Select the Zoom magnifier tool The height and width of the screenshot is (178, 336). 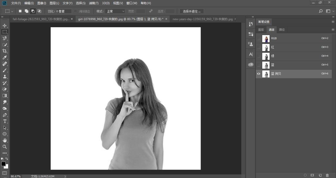[4, 147]
